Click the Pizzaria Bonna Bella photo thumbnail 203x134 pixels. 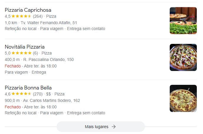tap(183, 98)
